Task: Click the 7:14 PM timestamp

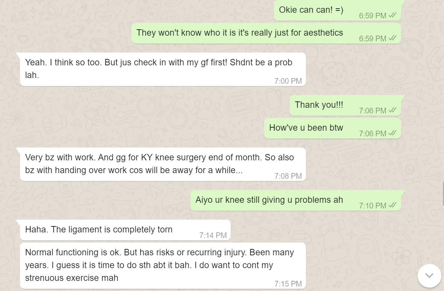Action: pyautogui.click(x=213, y=235)
